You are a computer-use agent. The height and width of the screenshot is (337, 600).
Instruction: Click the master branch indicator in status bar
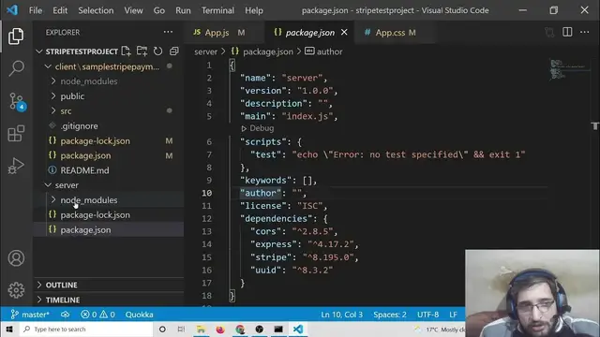(30, 315)
